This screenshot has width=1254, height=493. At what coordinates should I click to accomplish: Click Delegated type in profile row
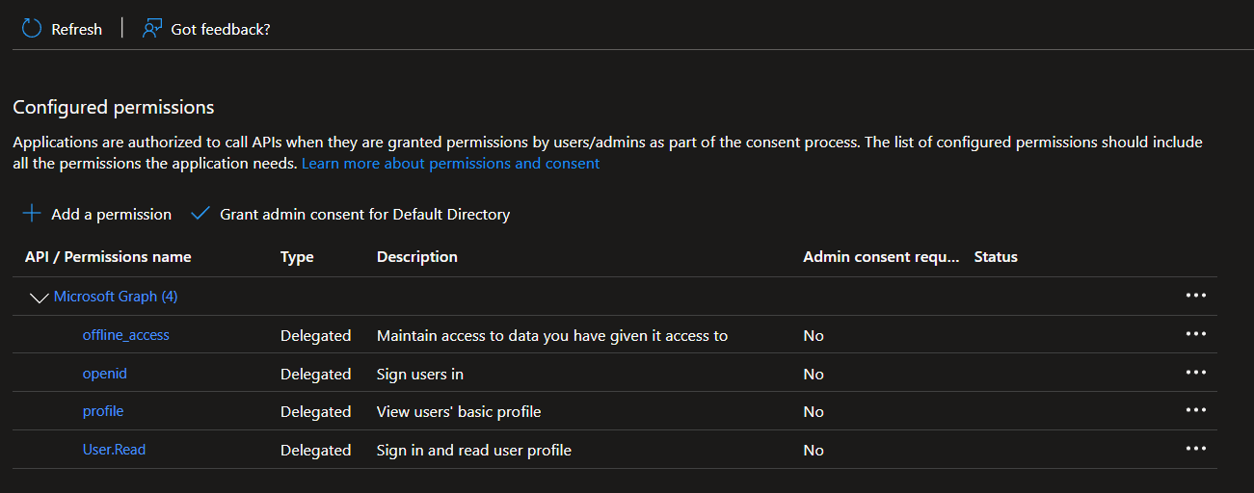[x=316, y=412]
